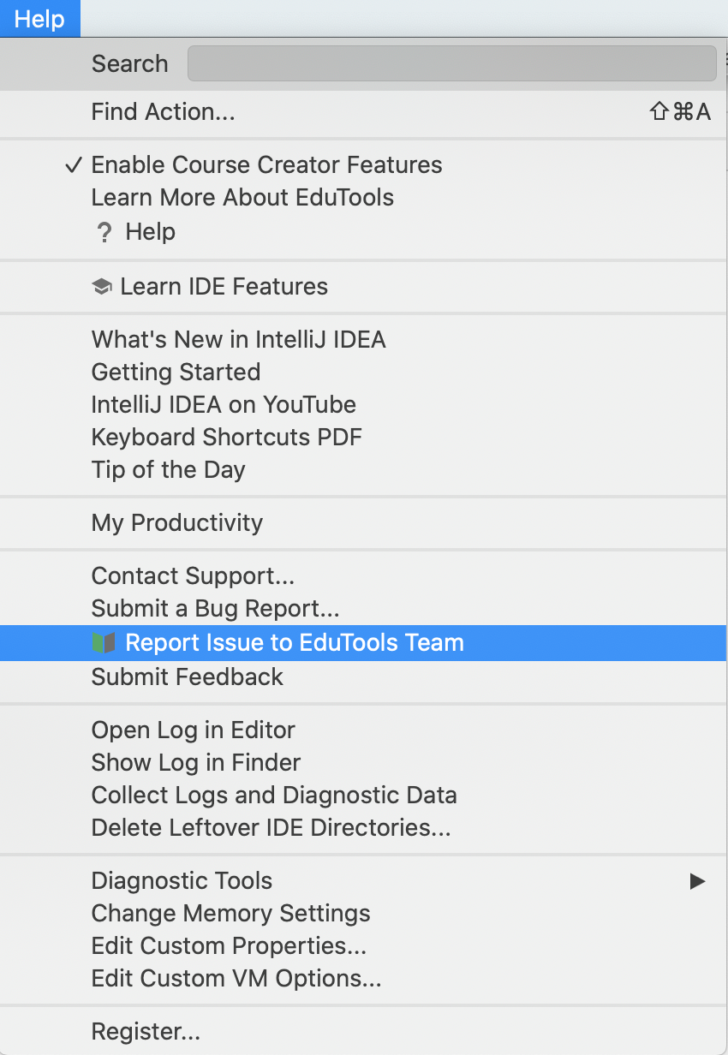Open Keyboard Shortcuts PDF
The height and width of the screenshot is (1055, 728).
[363, 437]
